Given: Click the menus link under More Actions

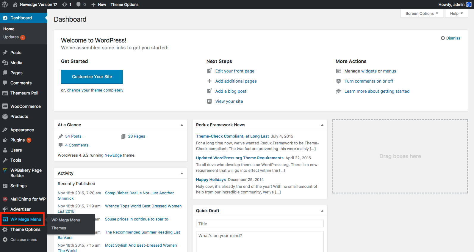Looking at the screenshot, I should [x=389, y=71].
